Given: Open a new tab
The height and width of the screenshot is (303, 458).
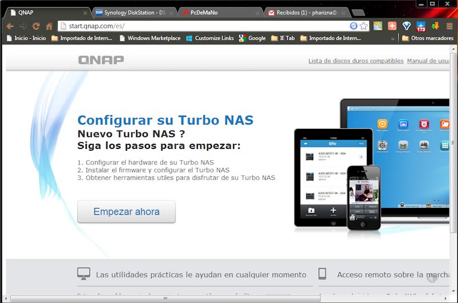Looking at the screenshot, I should pyautogui.click(x=358, y=13).
